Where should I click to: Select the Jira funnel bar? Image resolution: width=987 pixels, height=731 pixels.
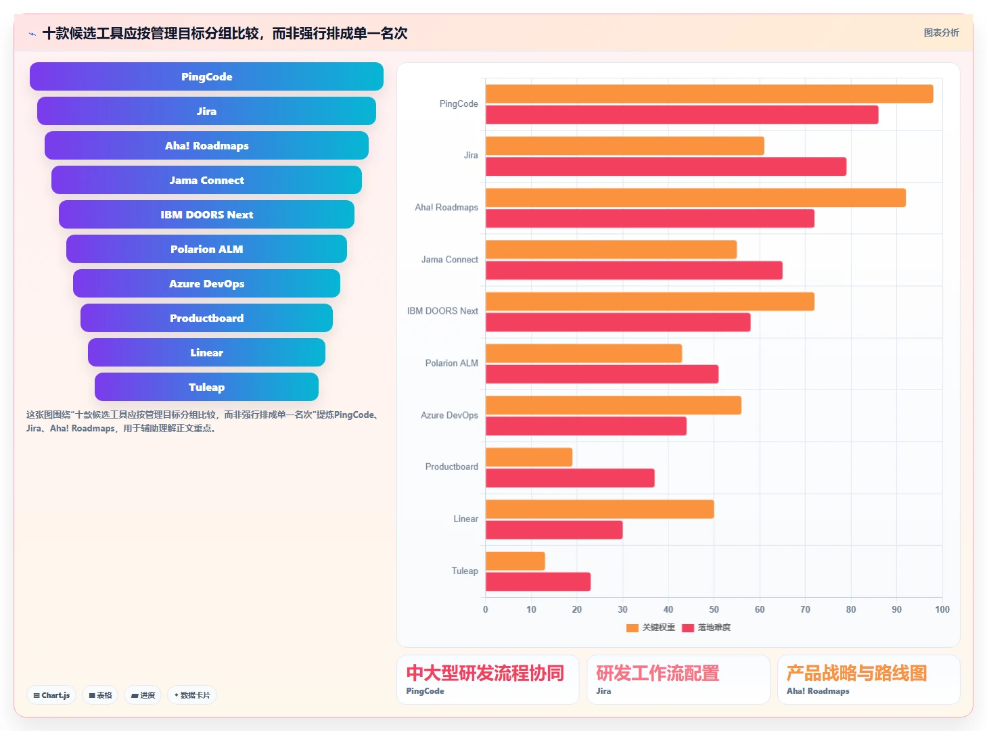point(206,111)
